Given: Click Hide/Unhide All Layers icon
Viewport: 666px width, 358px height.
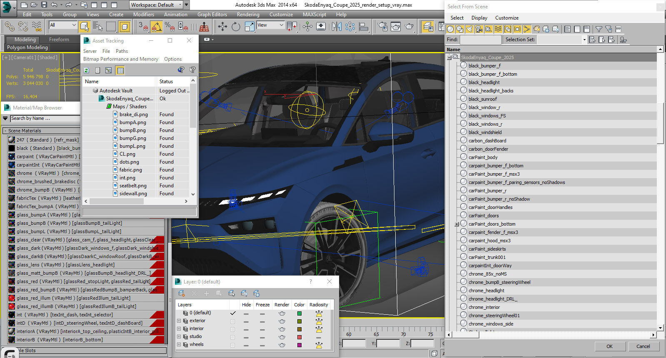Looking at the screenshot, I should click(244, 293).
